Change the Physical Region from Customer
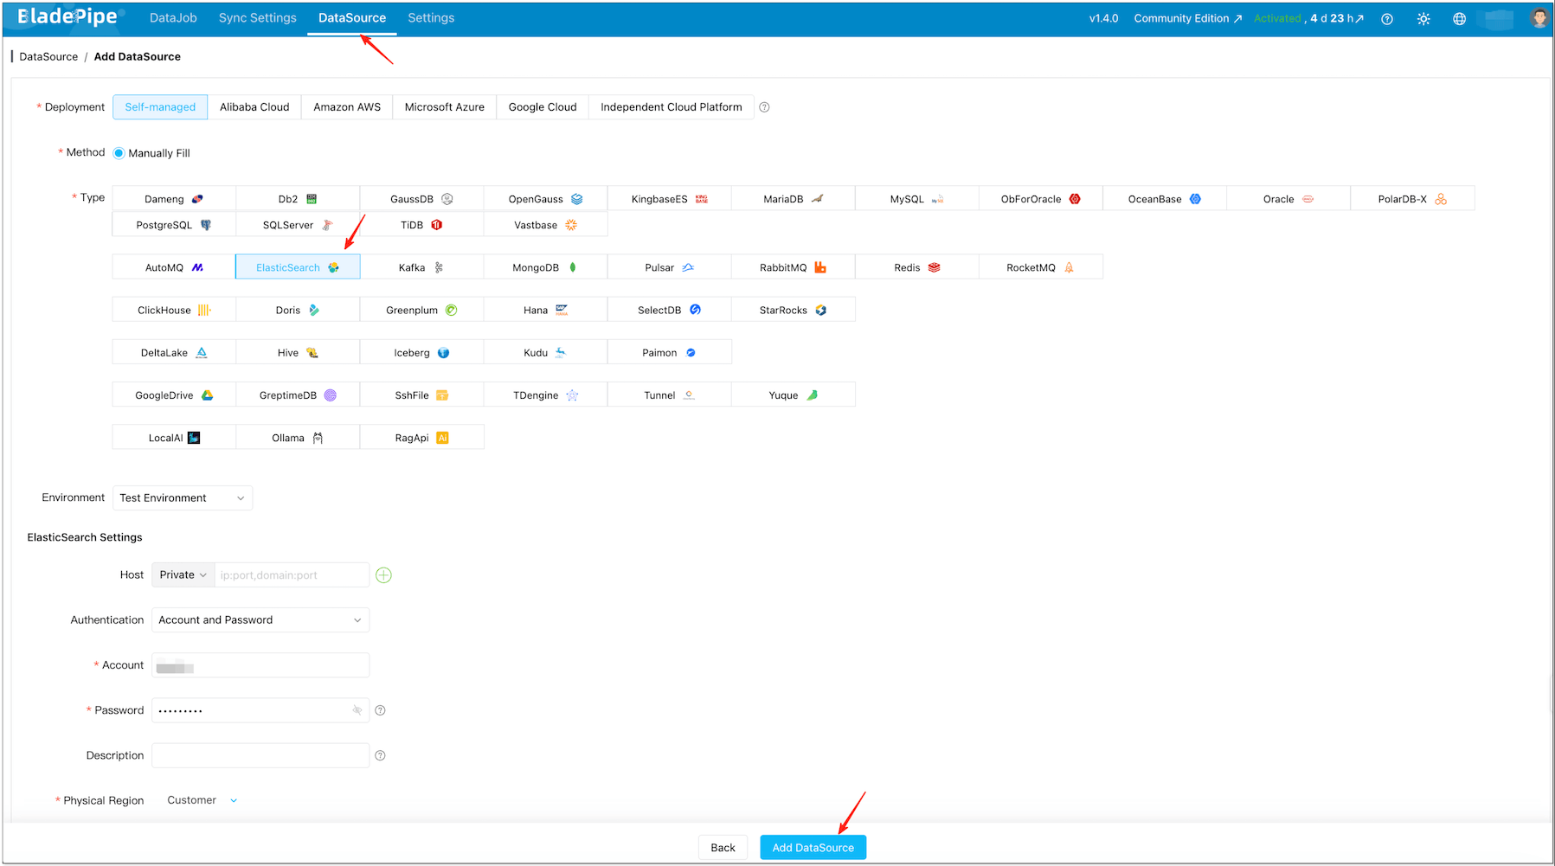1555x866 pixels. (201, 800)
